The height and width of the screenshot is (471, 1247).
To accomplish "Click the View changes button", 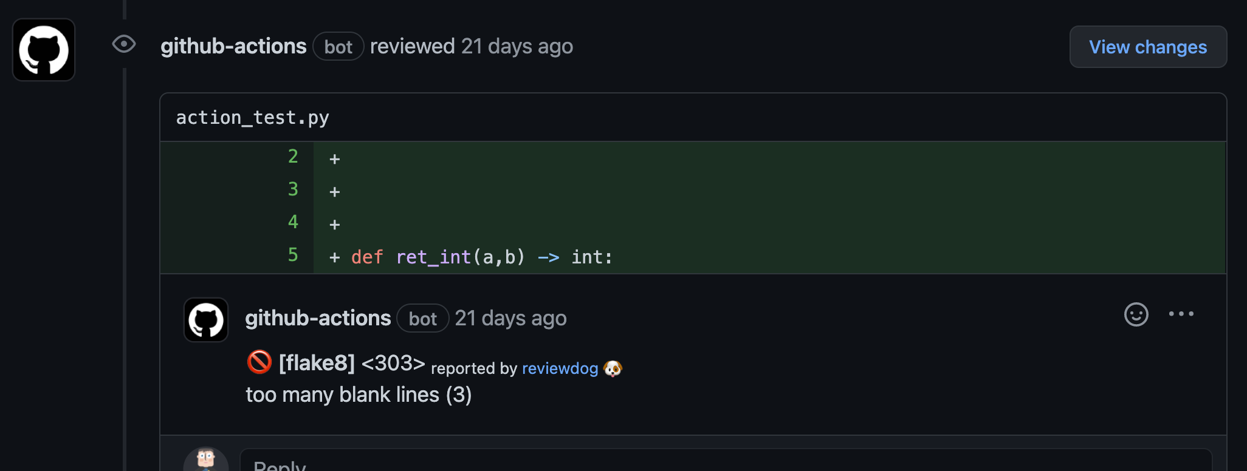I will coord(1148,47).
